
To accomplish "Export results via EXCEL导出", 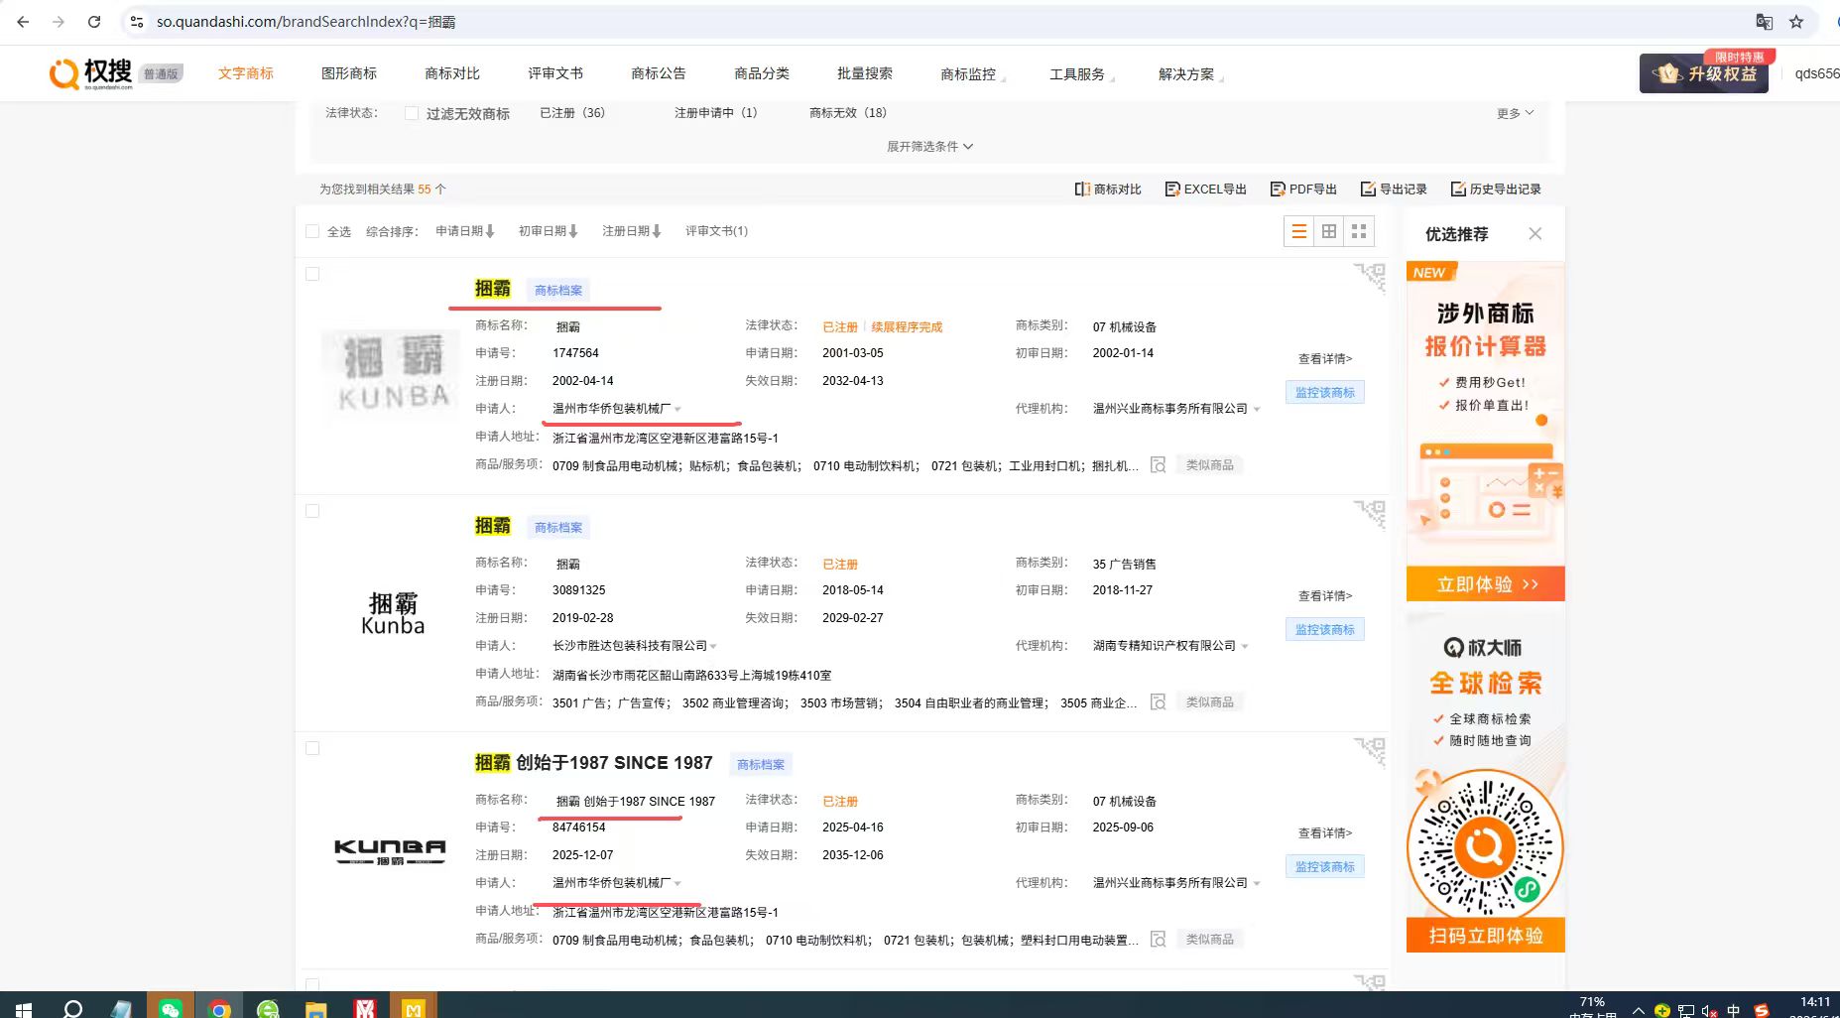I will tap(1205, 189).
